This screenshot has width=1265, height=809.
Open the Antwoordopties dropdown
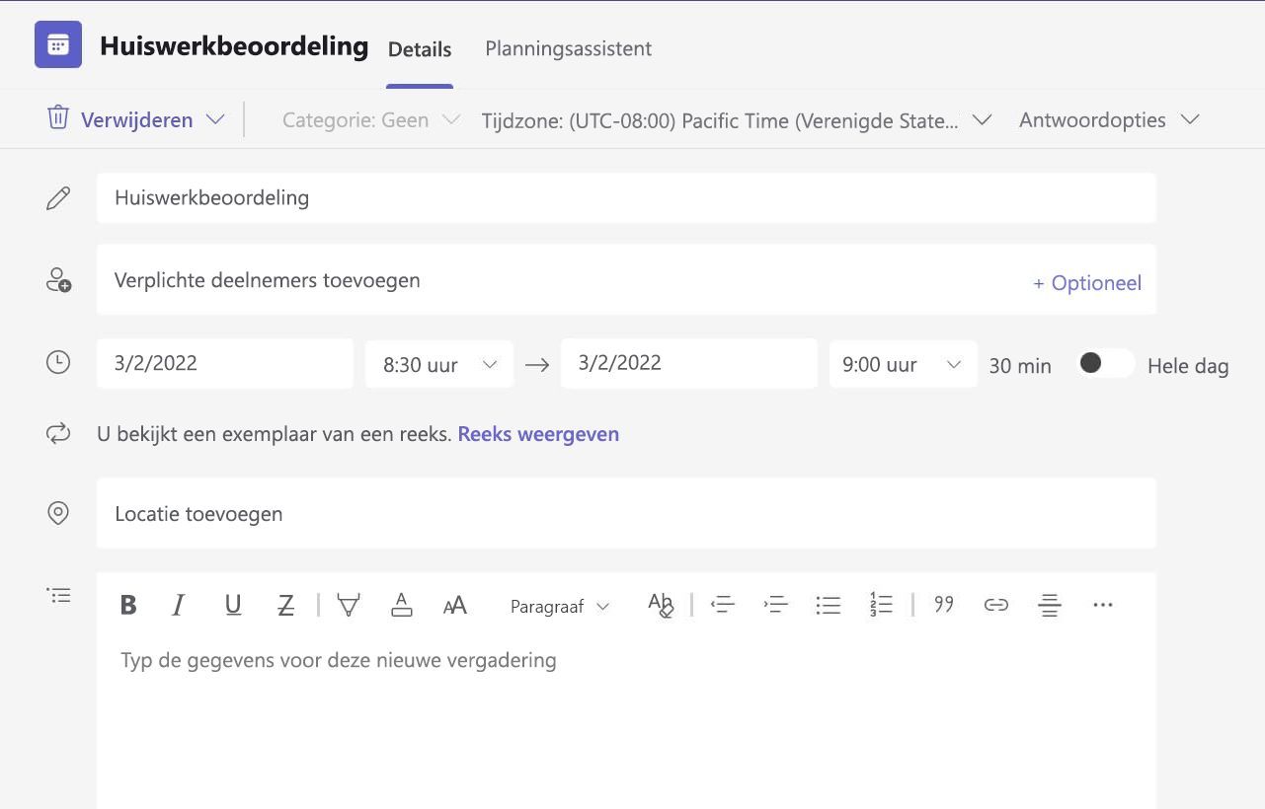[x=1109, y=120]
